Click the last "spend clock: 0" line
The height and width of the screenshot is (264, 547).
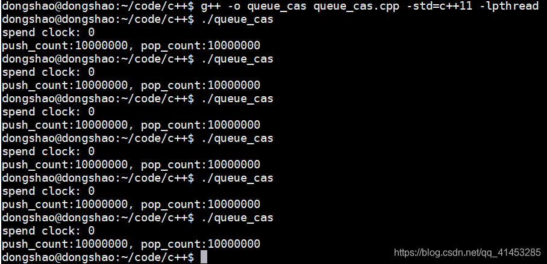click(x=48, y=231)
